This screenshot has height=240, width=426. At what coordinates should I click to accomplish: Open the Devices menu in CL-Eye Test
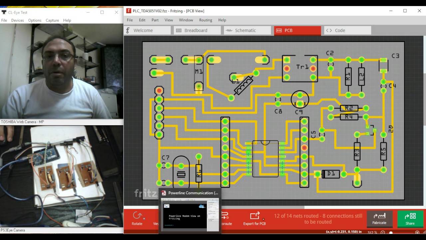click(17, 20)
